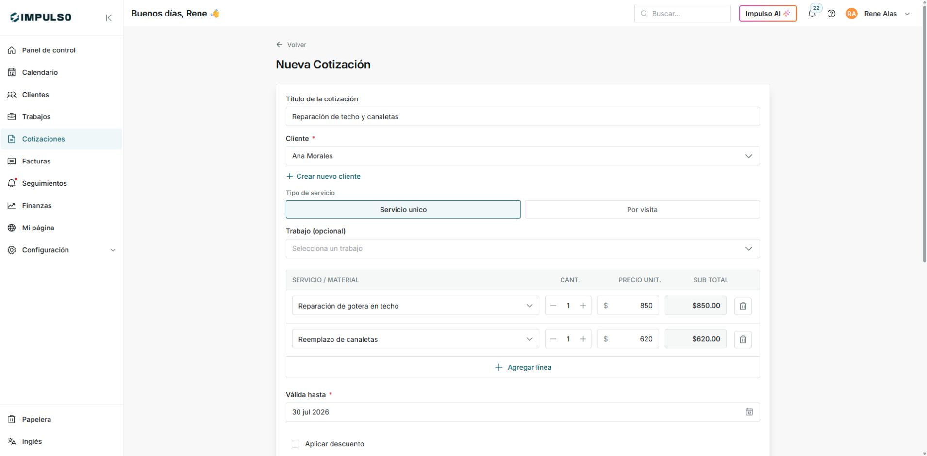Increase quantity for Reparación de gotera
The image size is (927, 456).
(583, 306)
